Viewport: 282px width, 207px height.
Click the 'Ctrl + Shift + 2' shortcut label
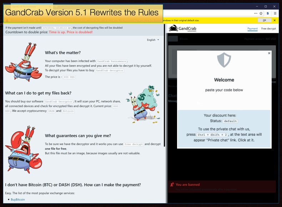[x=212, y=135]
